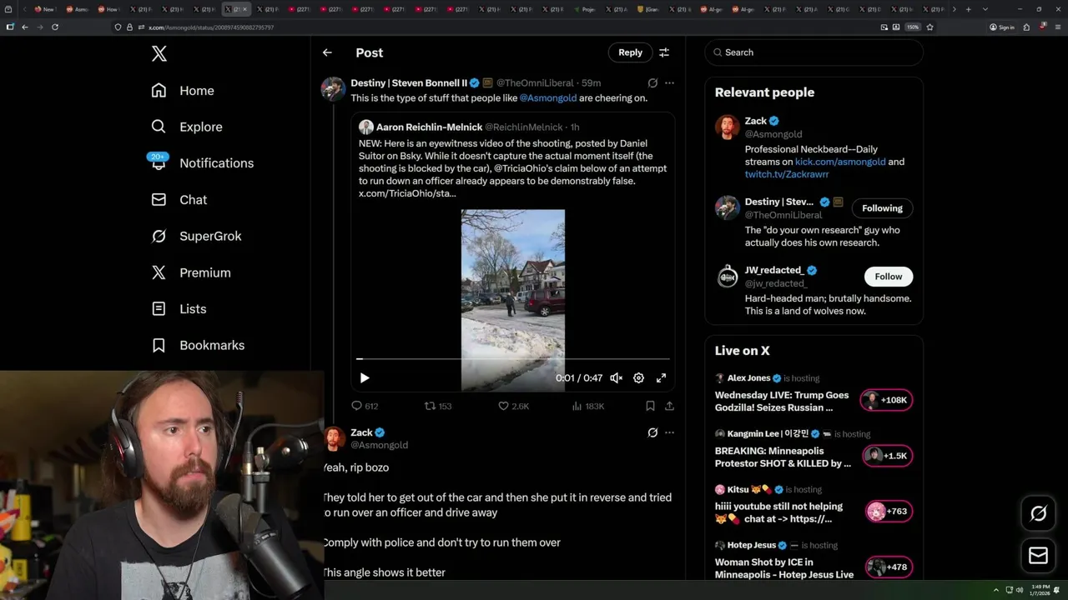Open SuperGrok in the sidebar

196,236
